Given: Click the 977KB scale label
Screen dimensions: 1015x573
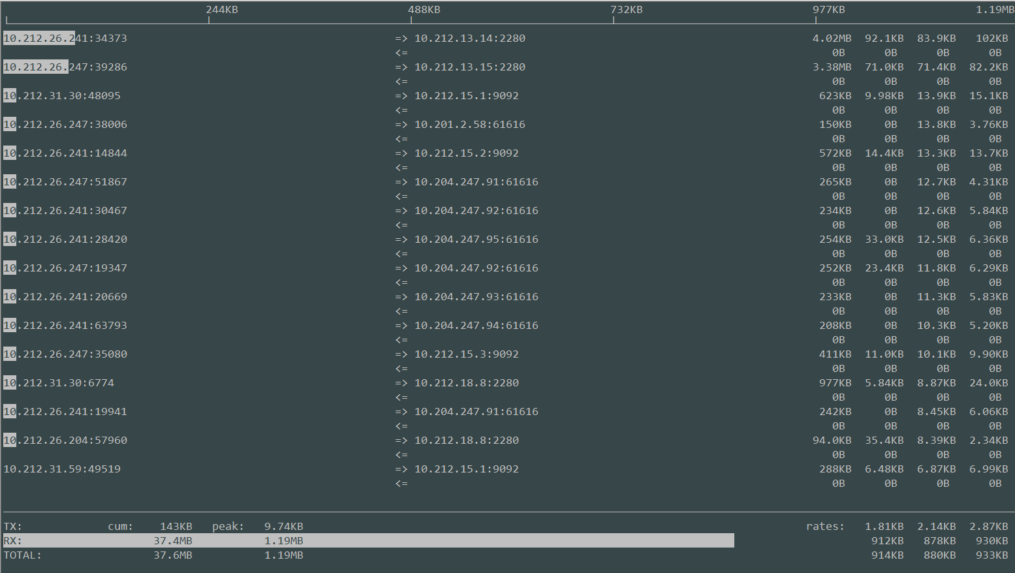Looking at the screenshot, I should 829,10.
